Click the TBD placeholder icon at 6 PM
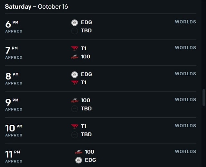The image size is (206, 167). tap(74, 31)
